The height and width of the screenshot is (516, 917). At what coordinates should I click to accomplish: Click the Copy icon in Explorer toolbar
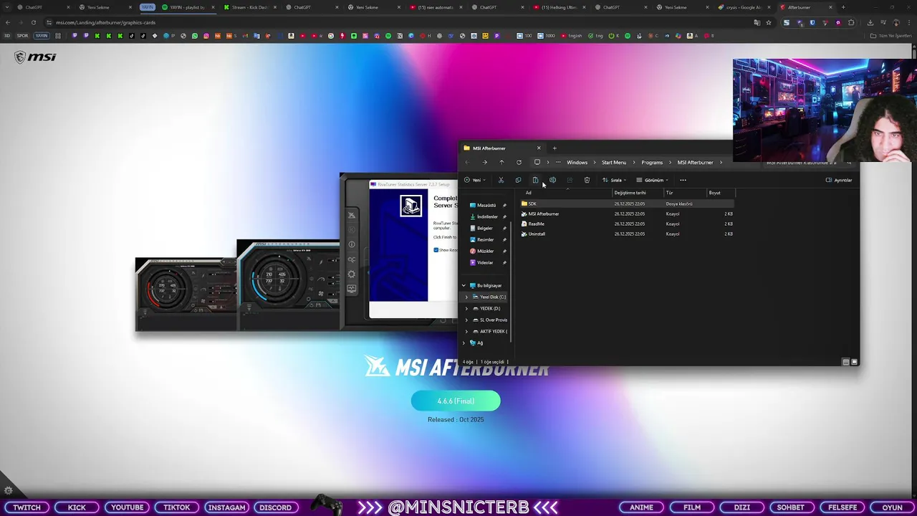(518, 180)
